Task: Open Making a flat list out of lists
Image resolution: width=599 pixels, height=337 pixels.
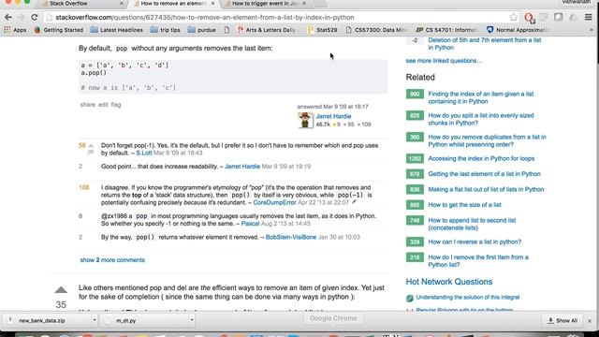Action: coord(486,189)
